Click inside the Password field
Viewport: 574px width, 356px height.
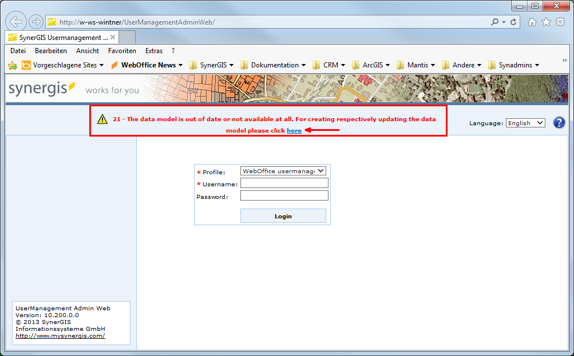pos(284,195)
